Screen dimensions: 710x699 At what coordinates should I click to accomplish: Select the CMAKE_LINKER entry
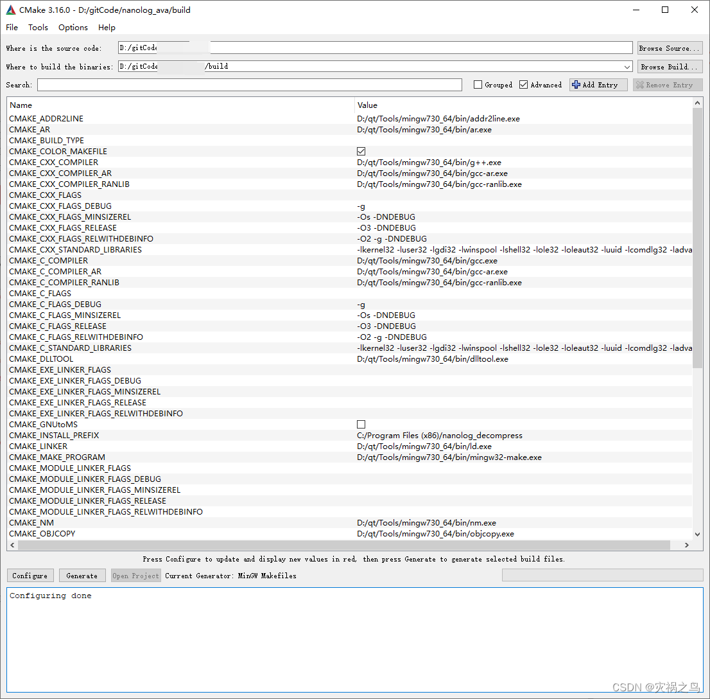[38, 446]
